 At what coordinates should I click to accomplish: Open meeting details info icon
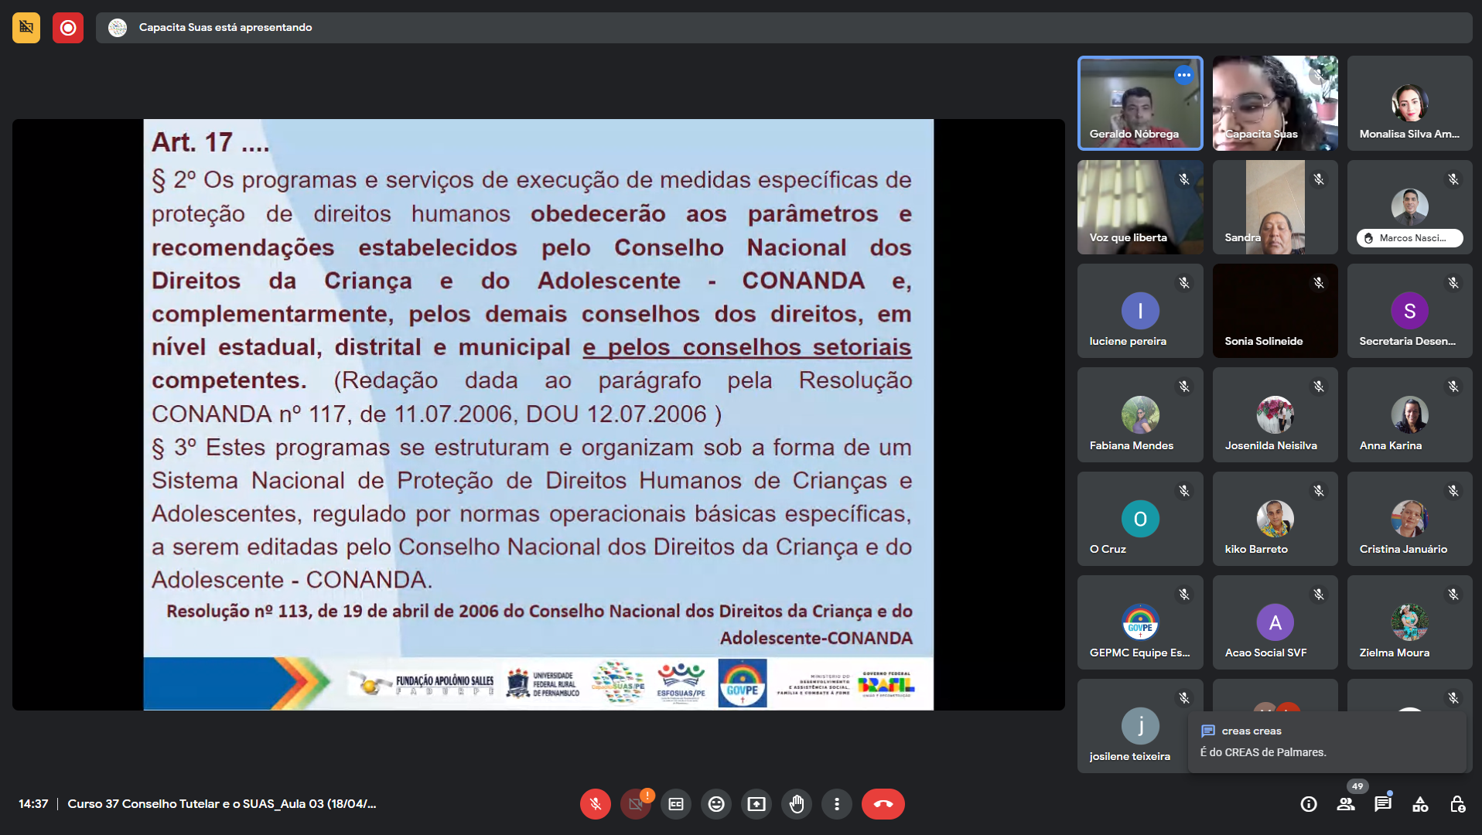1309,804
